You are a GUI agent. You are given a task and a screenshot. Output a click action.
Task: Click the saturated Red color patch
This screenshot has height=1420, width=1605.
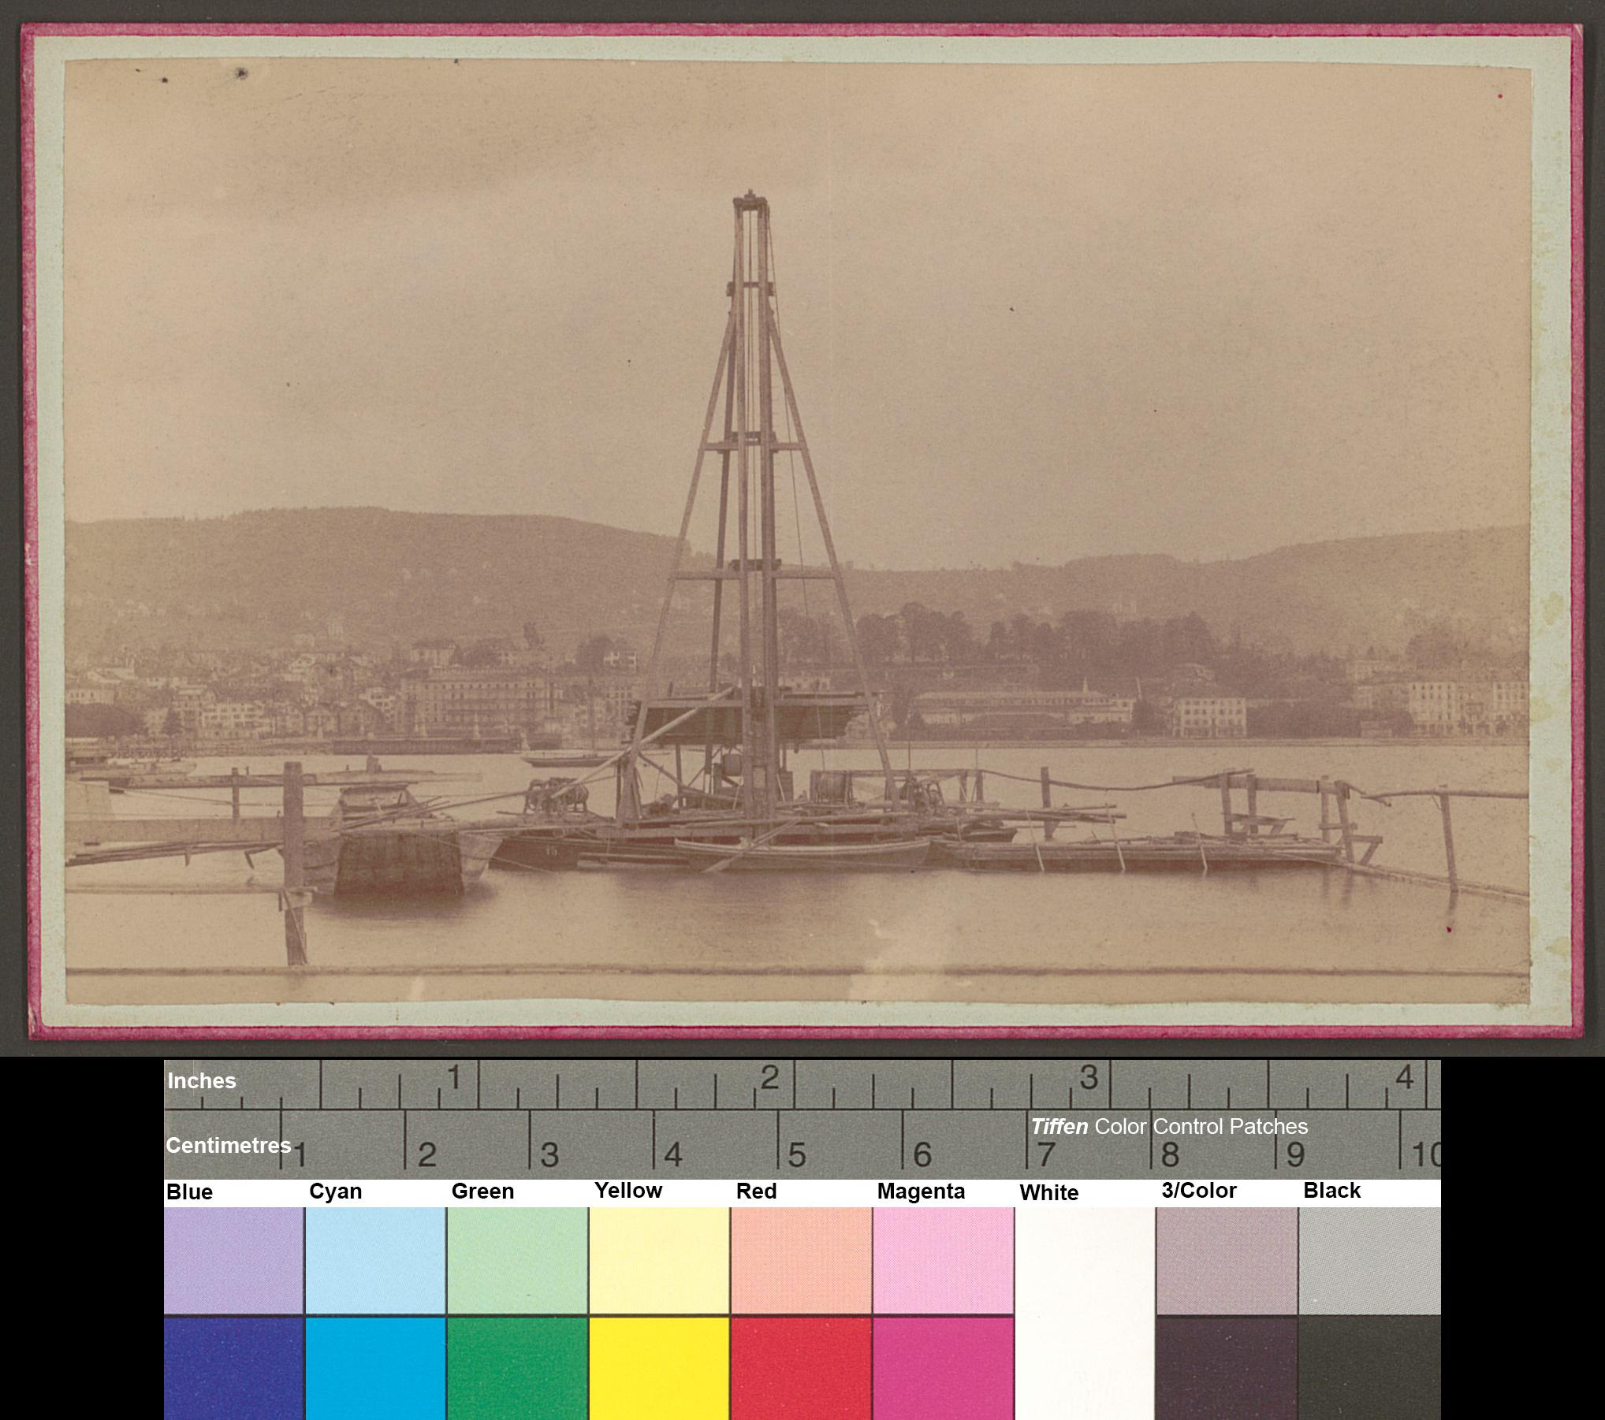[x=801, y=1368]
